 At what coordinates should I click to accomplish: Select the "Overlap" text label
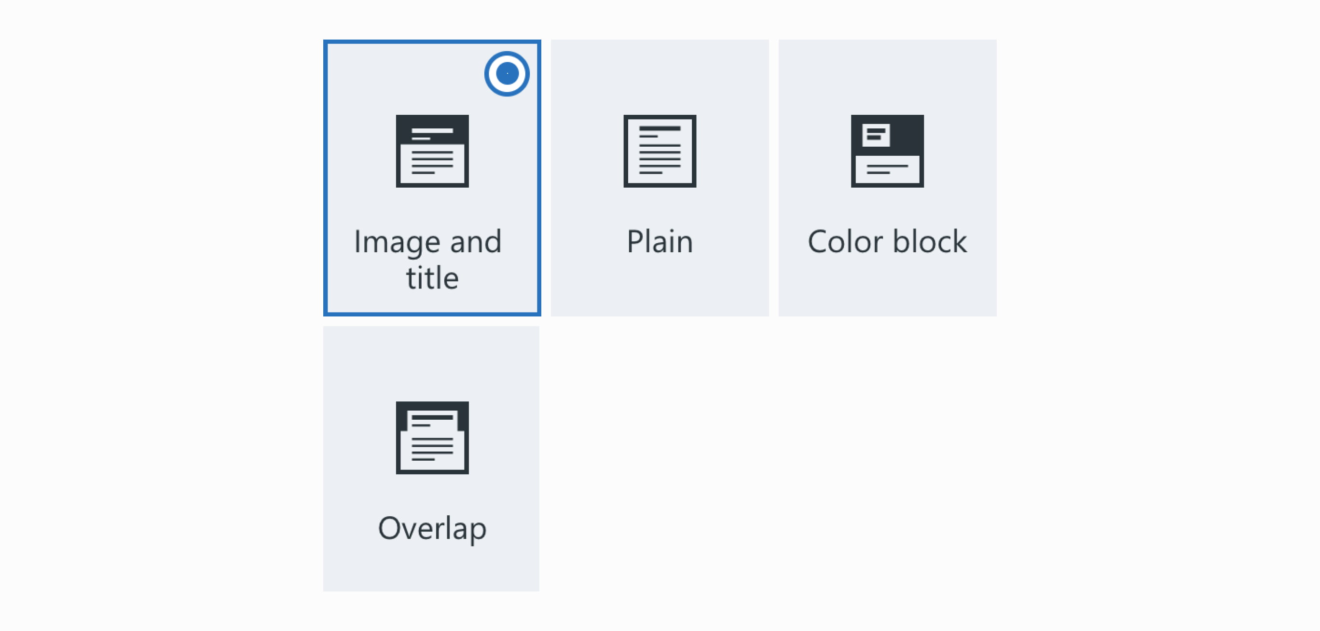coord(432,528)
